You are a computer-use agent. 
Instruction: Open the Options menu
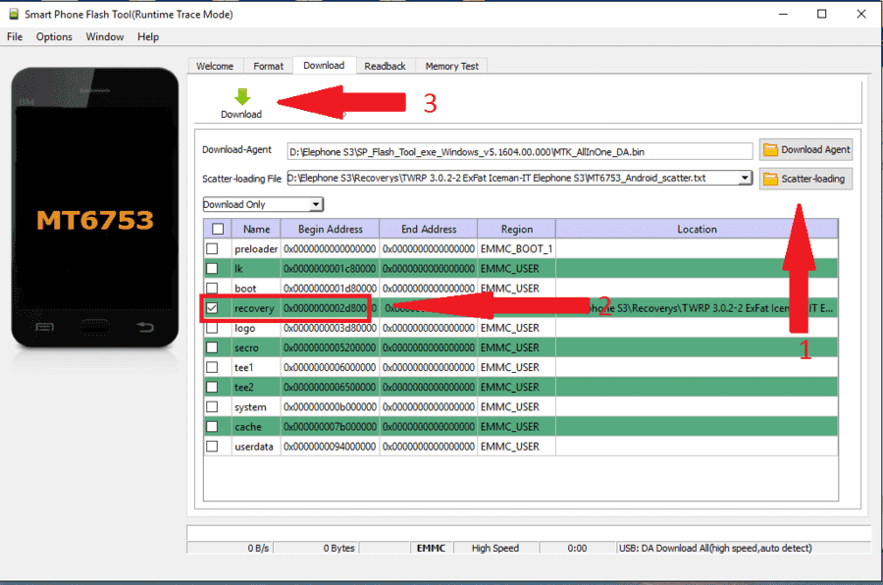[54, 36]
